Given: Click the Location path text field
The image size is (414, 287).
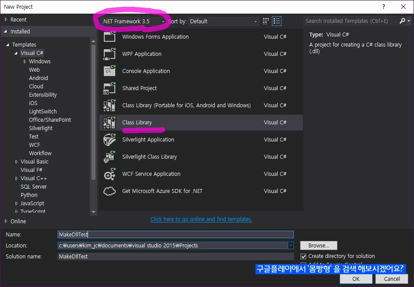Looking at the screenshot, I should 172,246.
